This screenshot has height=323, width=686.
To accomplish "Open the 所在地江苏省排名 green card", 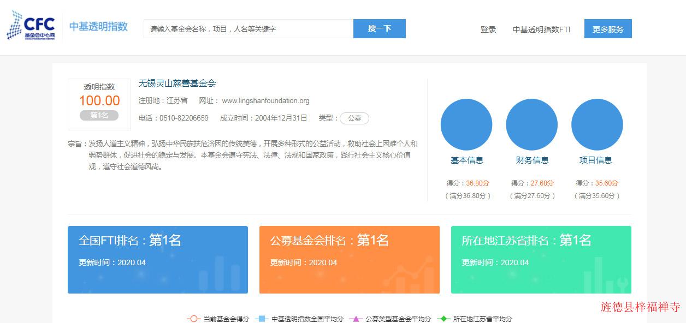I will tap(541, 260).
